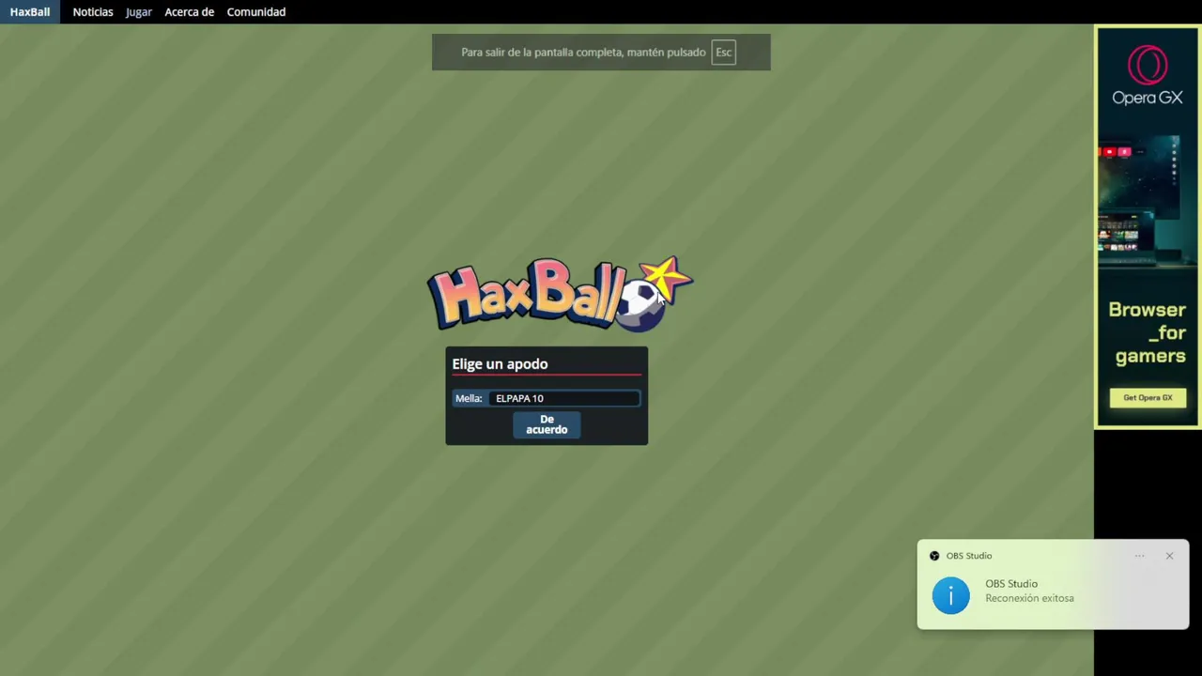Click the 'Mella:' label
Screen dimensions: 1202x676
pos(469,398)
